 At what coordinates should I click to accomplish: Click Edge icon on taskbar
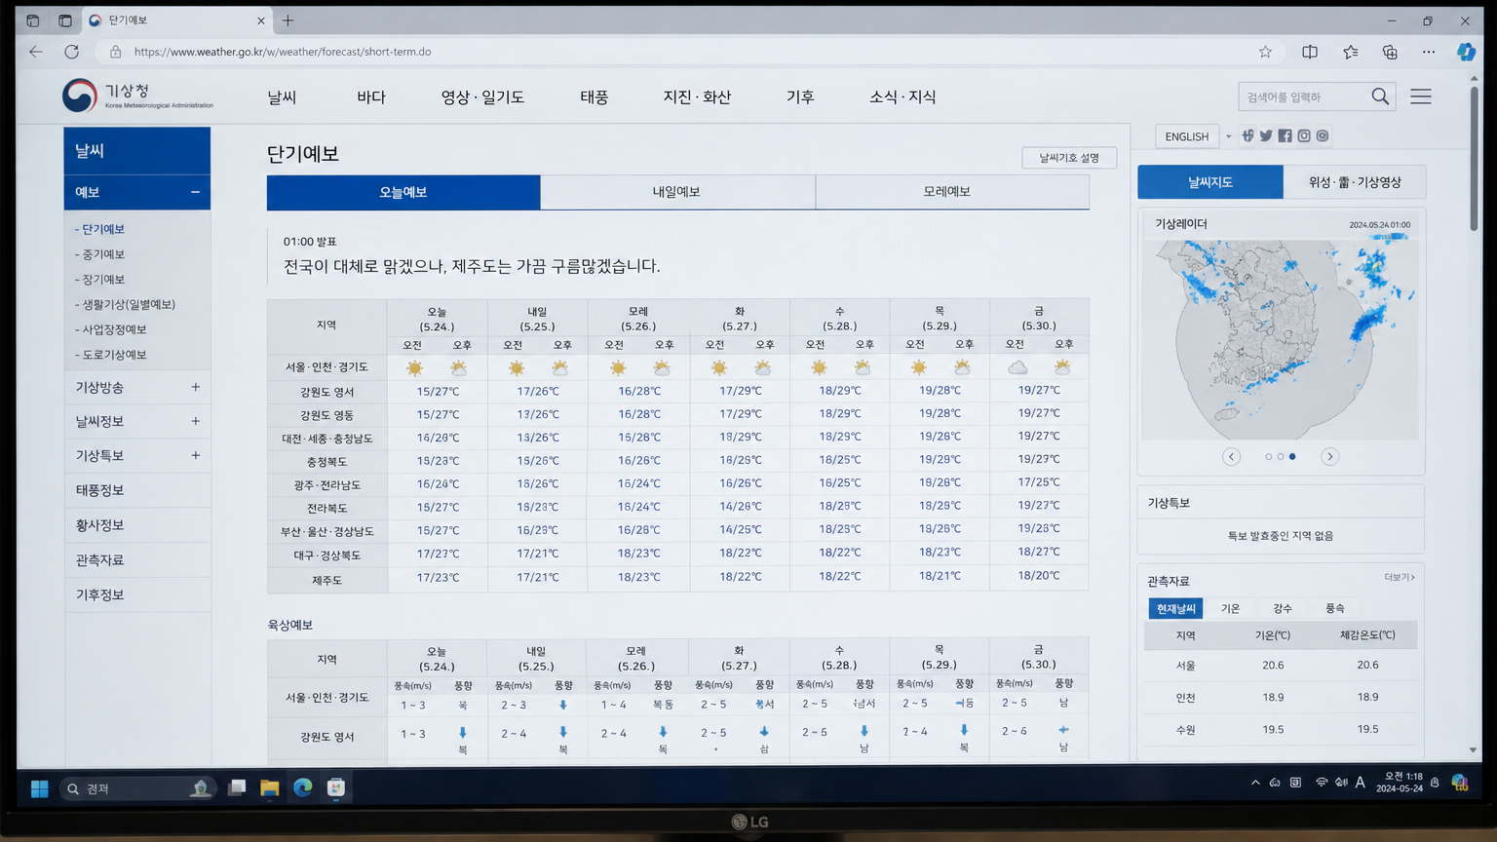[303, 787]
